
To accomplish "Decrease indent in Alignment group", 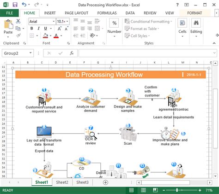I will 76,35.
